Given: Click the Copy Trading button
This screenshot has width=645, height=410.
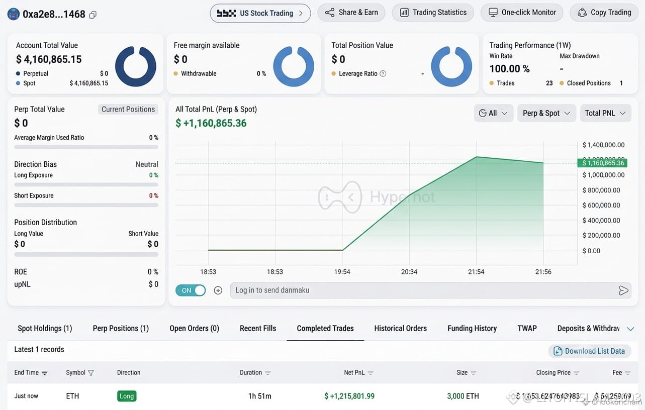Looking at the screenshot, I should tap(604, 13).
